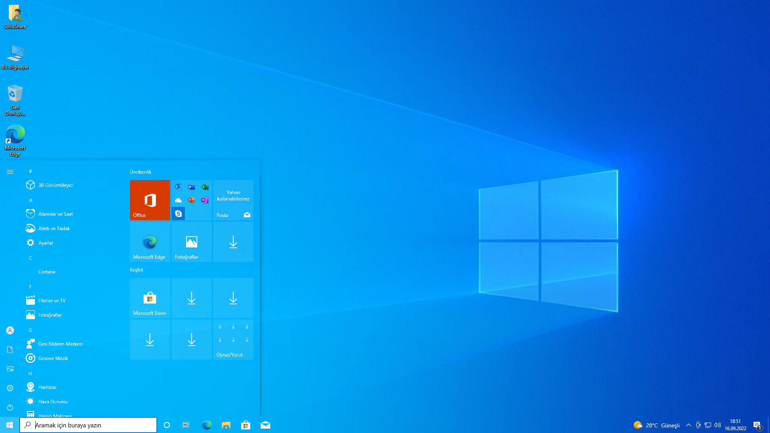
Task: Open the Office tile
Action: tap(150, 200)
